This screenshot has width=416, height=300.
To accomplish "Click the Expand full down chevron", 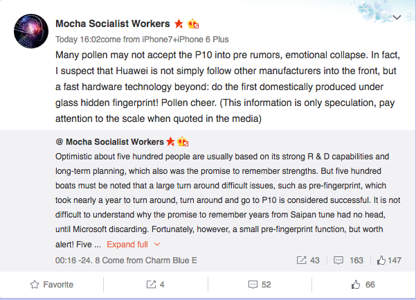I will (x=157, y=244).
